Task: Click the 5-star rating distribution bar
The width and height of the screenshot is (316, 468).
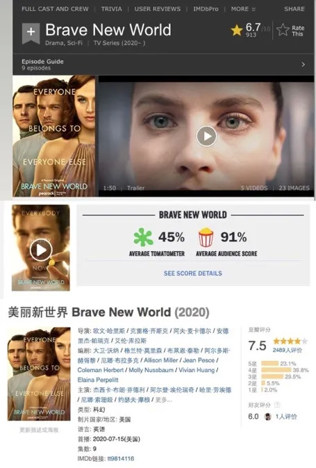Action: 269,364
